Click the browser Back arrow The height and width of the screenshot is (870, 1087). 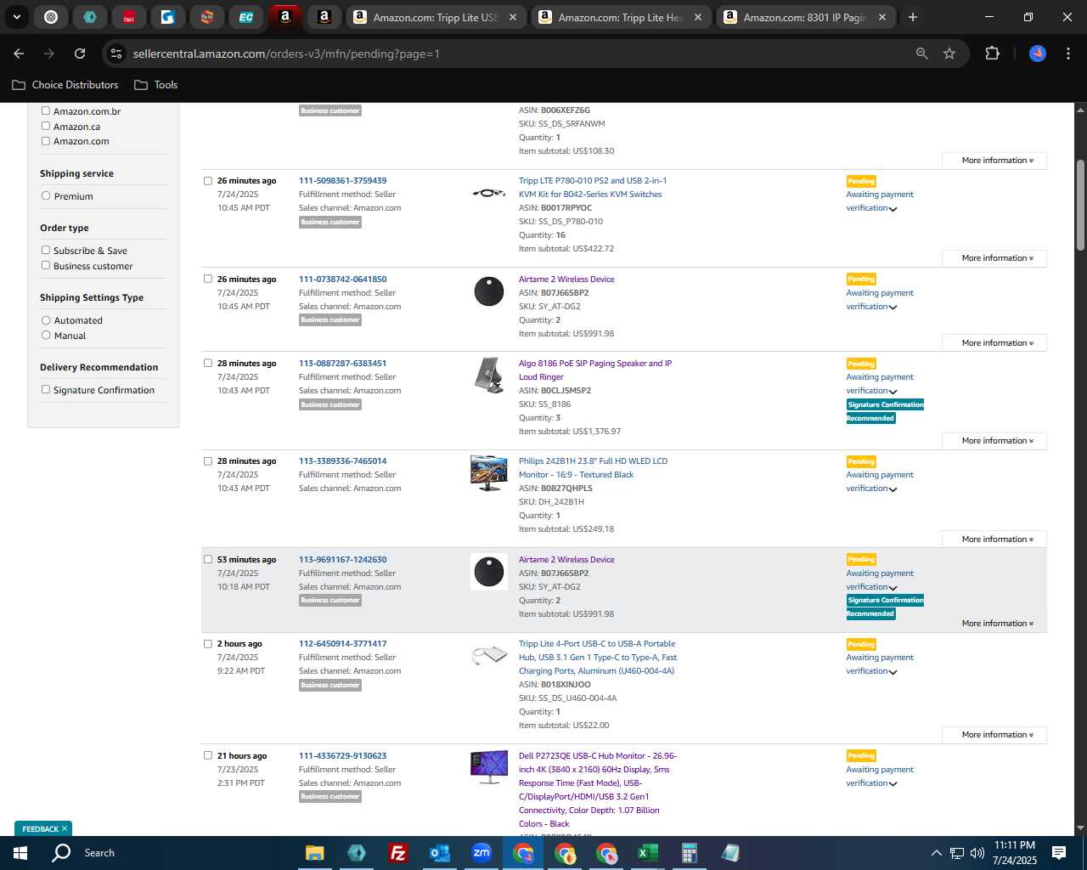[x=19, y=54]
